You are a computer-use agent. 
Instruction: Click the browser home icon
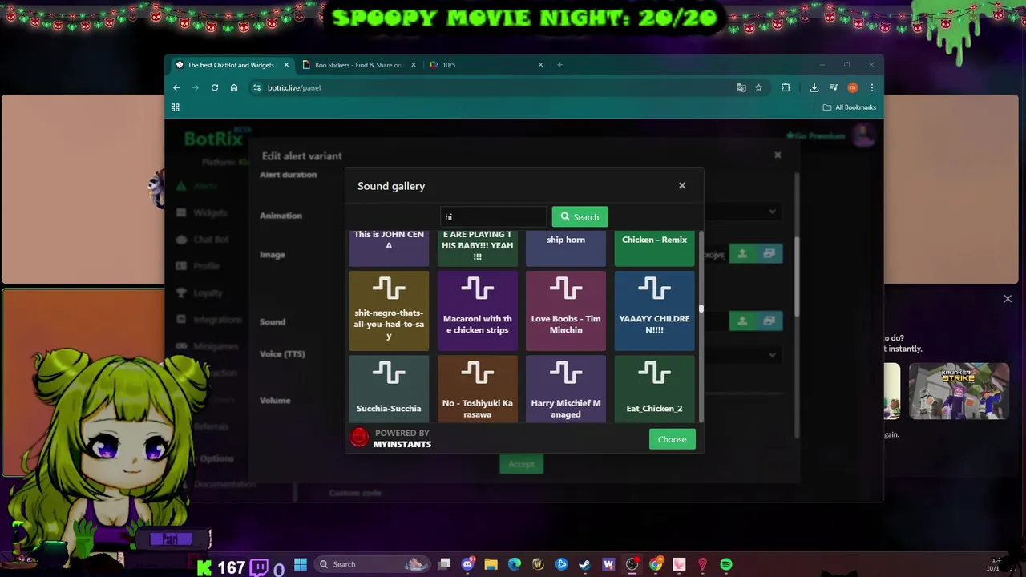pos(234,87)
